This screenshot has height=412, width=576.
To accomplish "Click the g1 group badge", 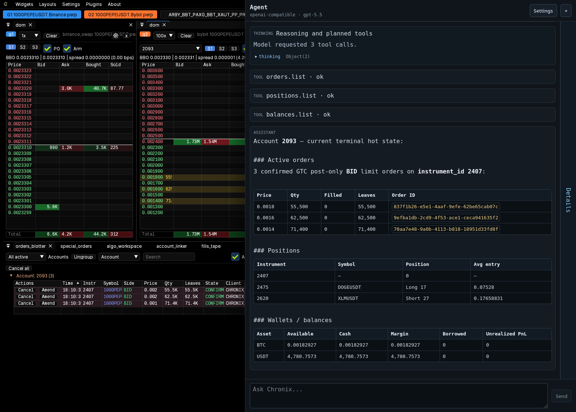I will (11, 34).
